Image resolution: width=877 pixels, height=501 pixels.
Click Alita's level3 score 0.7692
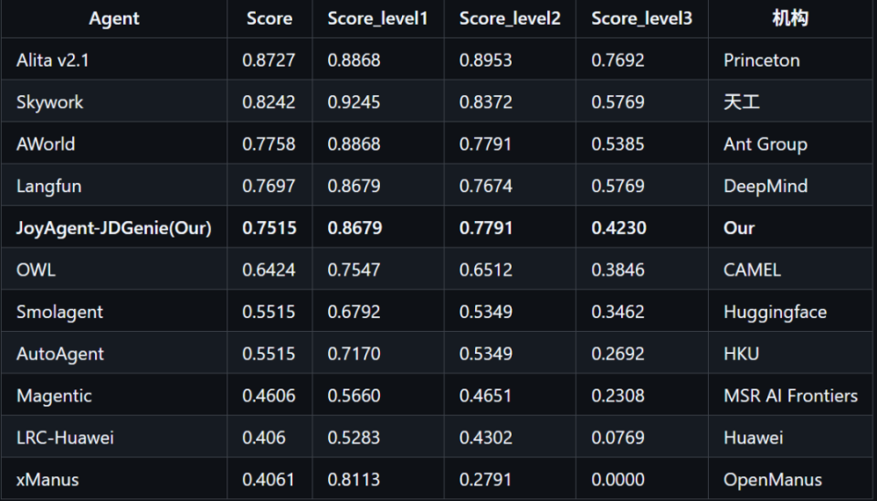click(618, 60)
